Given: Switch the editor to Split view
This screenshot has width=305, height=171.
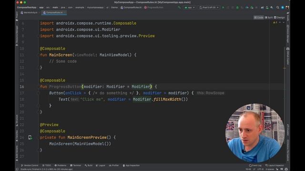Looking at the screenshot, I should pyautogui.click(x=269, y=18).
